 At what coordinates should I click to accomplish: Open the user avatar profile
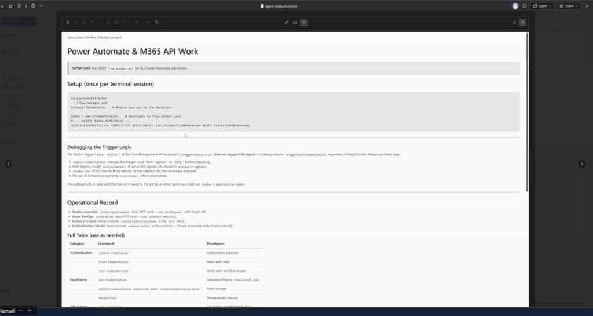[515, 6]
